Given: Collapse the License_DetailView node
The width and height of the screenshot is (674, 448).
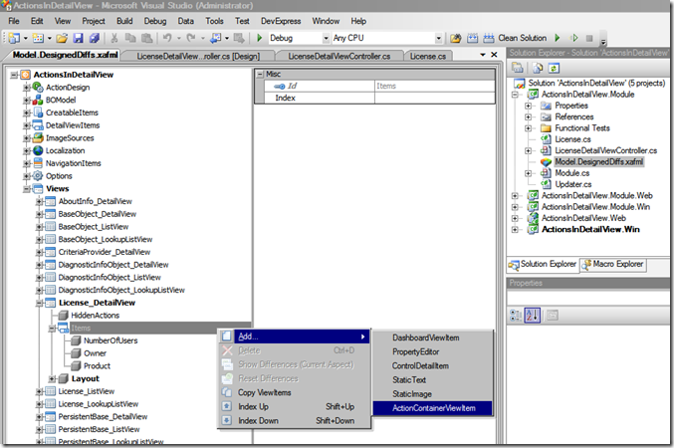Looking at the screenshot, I should click(x=39, y=303).
